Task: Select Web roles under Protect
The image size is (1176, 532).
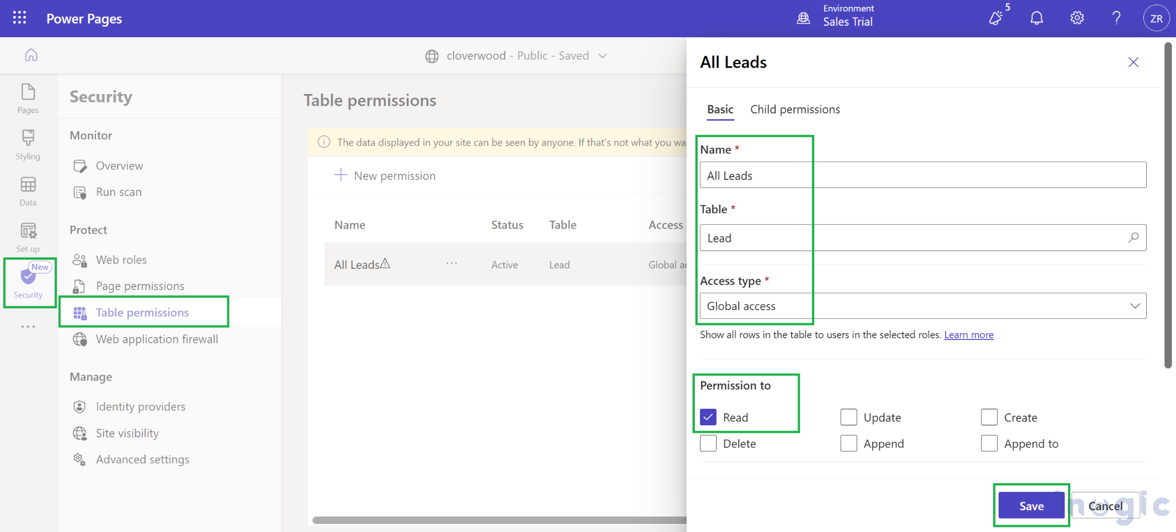Action: click(121, 259)
